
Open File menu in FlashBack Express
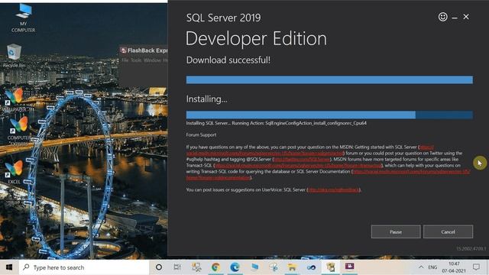click(x=125, y=60)
